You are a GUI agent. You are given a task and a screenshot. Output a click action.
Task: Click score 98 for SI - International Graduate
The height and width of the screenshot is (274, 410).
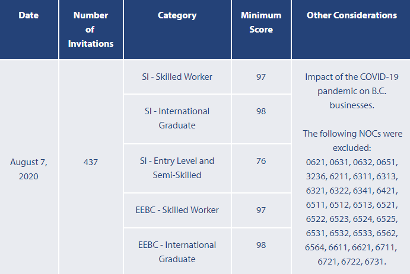[261, 111]
